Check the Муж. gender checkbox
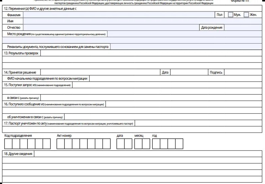The height and width of the screenshot is (184, 265). coord(230,15)
